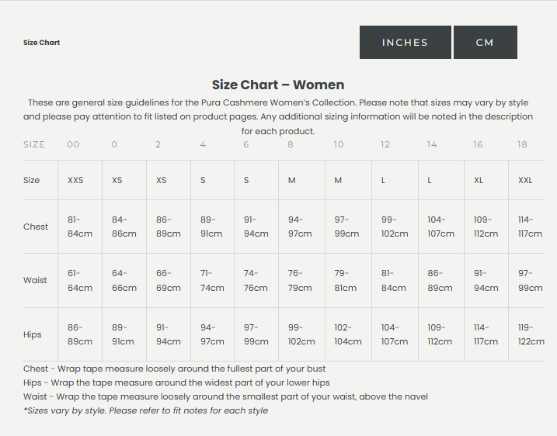Switch the size chart to INCHES
The width and height of the screenshot is (557, 436).
[405, 43]
